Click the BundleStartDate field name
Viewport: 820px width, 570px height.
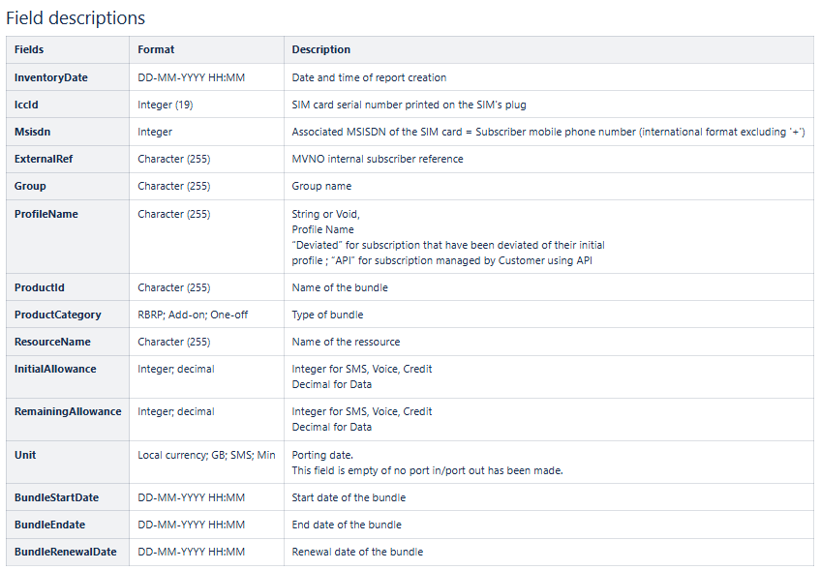56,497
